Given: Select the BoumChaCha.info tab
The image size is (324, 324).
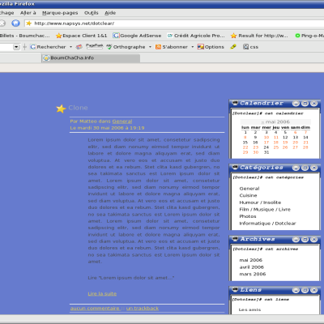Looking at the screenshot, I should click(x=91, y=58).
